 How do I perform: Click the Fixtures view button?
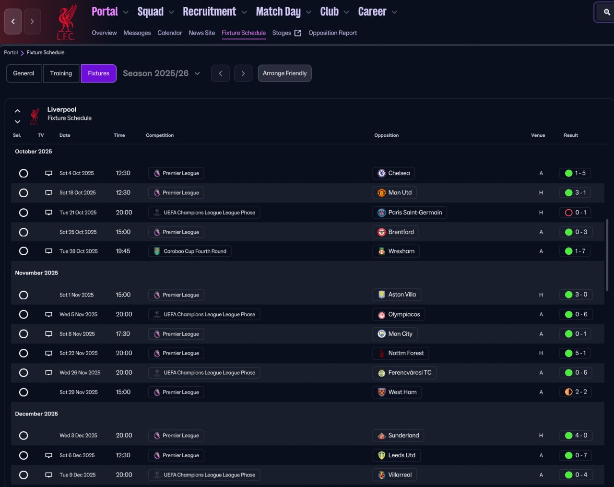(x=99, y=73)
